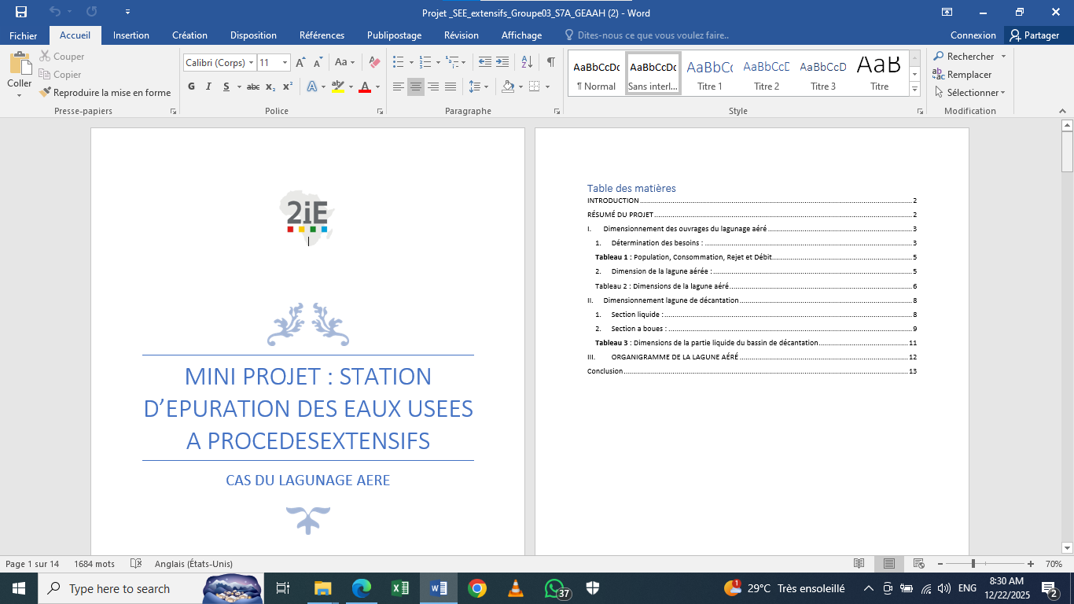Open the Insertion ribbon tab
Viewport: 1074px width, 604px height.
coord(131,35)
